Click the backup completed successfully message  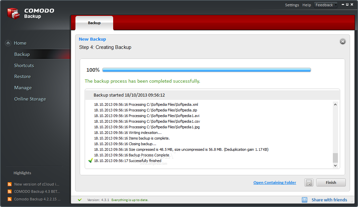click(x=142, y=81)
